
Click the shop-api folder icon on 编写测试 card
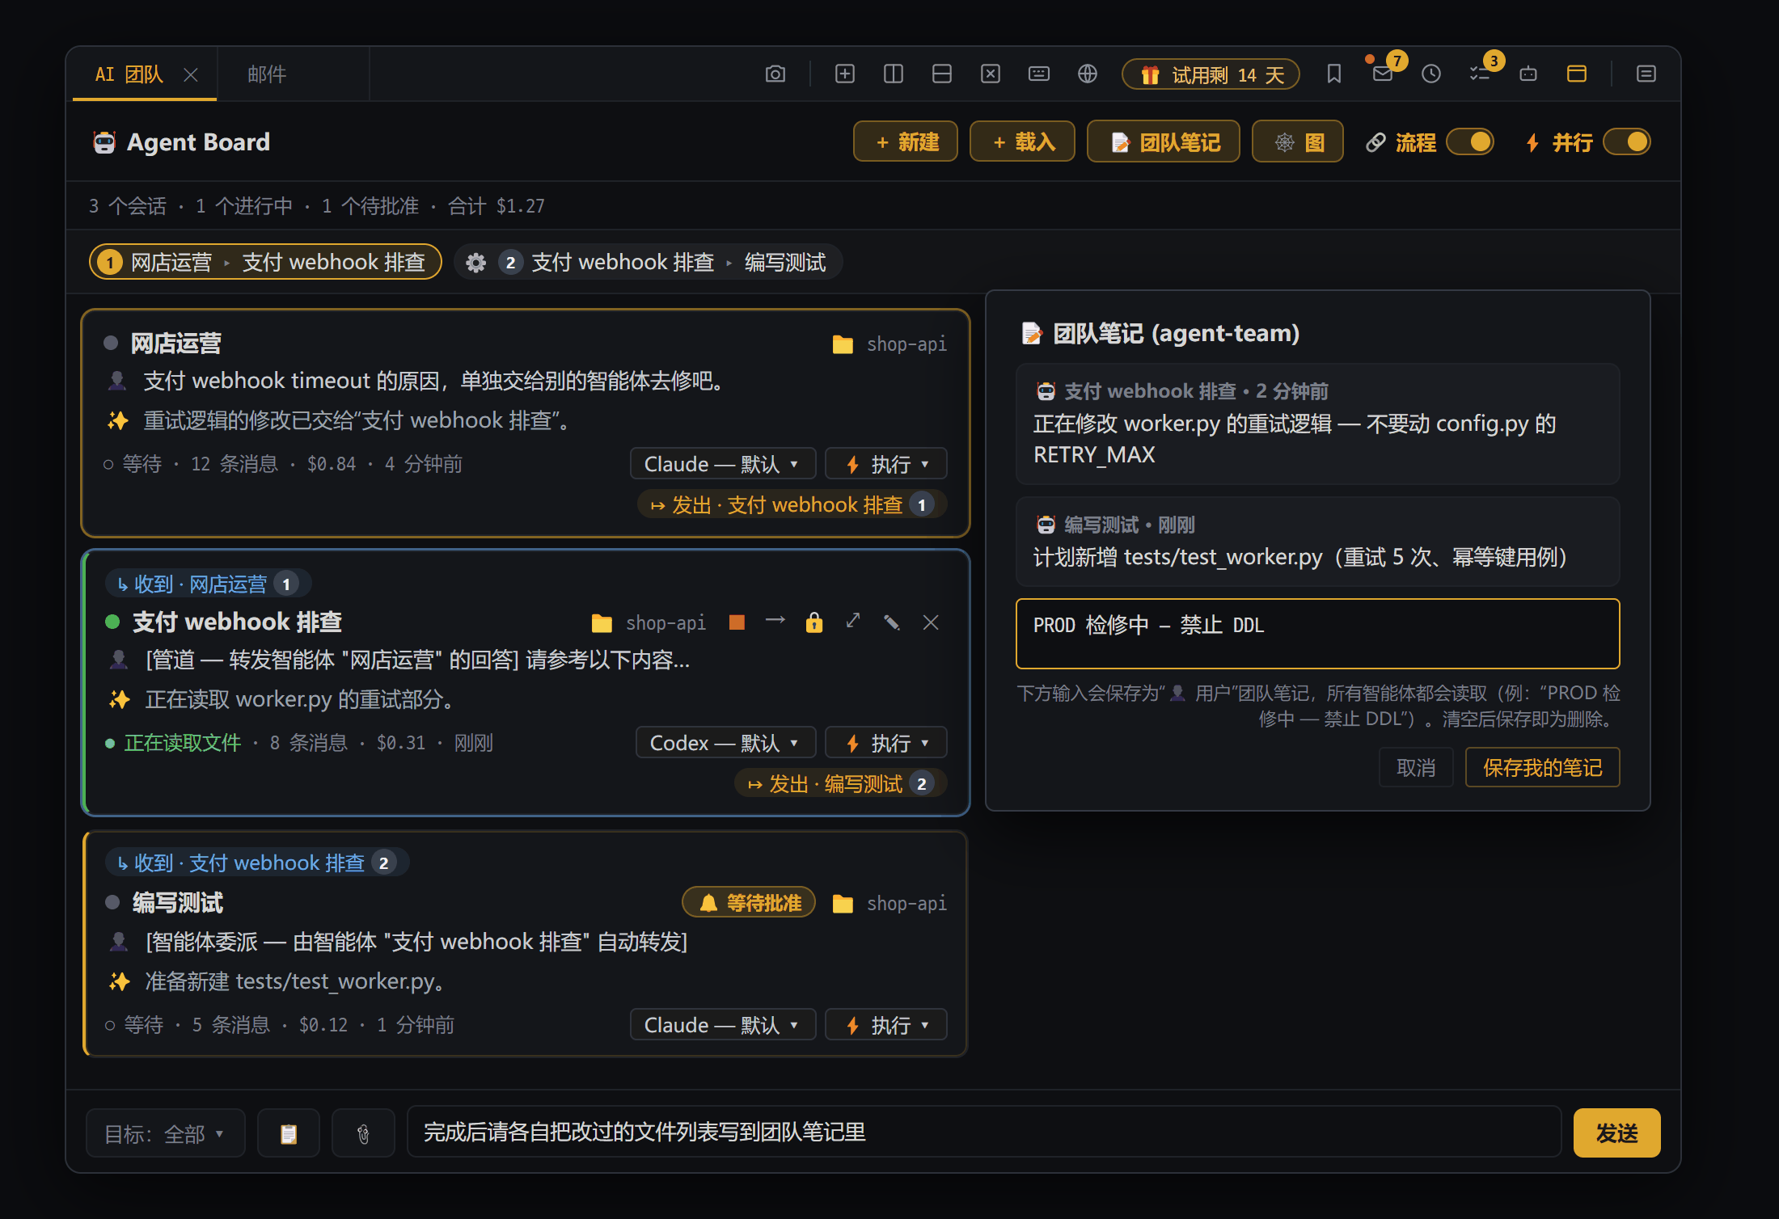pyautogui.click(x=843, y=904)
